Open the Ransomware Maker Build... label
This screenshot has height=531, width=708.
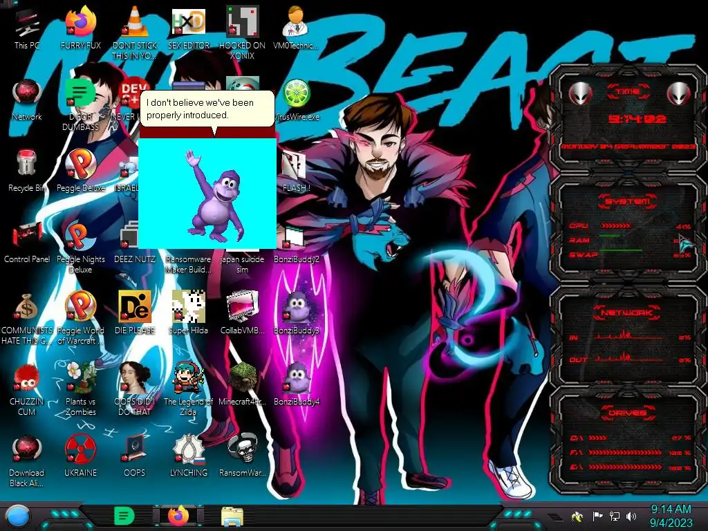[188, 264]
